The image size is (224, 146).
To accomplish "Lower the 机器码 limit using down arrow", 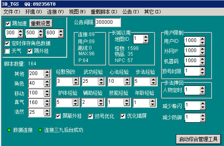I will (x=202, y=63).
